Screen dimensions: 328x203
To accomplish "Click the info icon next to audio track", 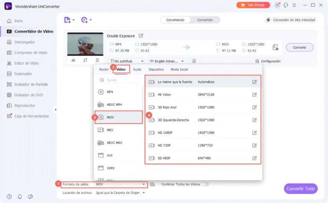I will pos(194,61).
